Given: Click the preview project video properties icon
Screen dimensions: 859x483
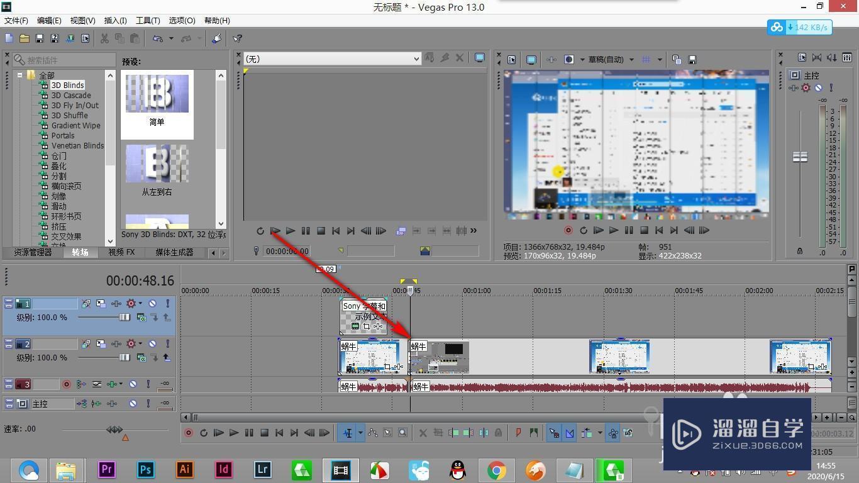Looking at the screenshot, I should pos(511,60).
